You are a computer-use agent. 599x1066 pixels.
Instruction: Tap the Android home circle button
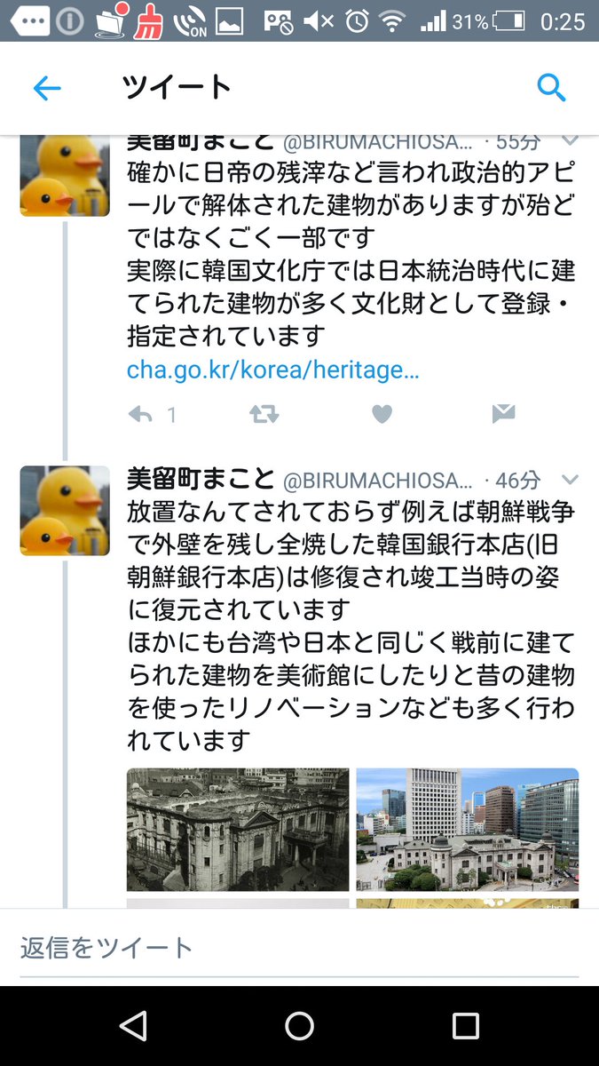point(299,1026)
